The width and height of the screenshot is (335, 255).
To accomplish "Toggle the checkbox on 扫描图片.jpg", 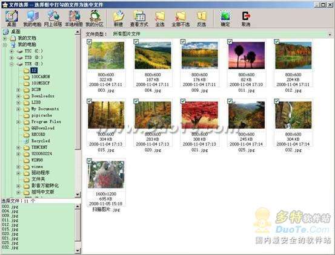I will point(89,161).
